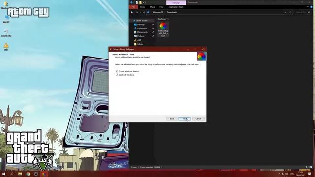Select the Application Tools ribbon tab
This screenshot has width=315, height=177.
176,7
